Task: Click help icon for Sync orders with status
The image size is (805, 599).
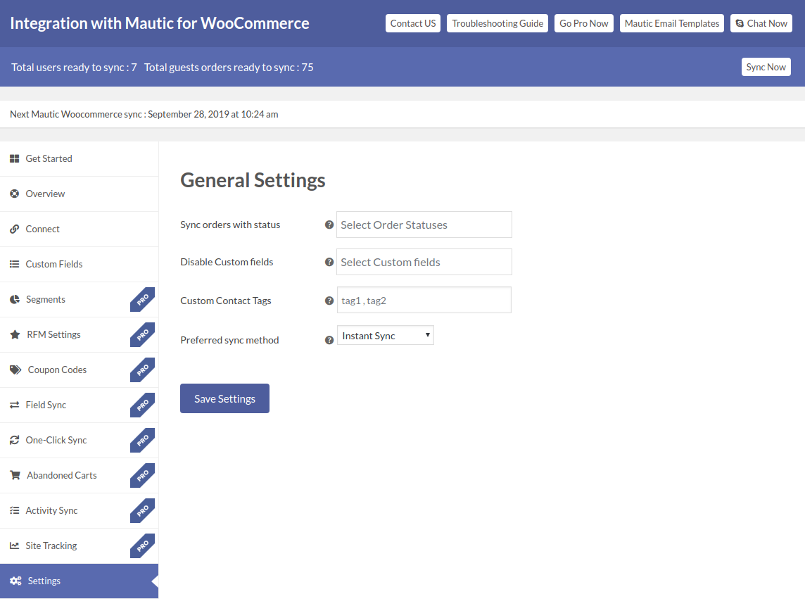Action: [329, 225]
